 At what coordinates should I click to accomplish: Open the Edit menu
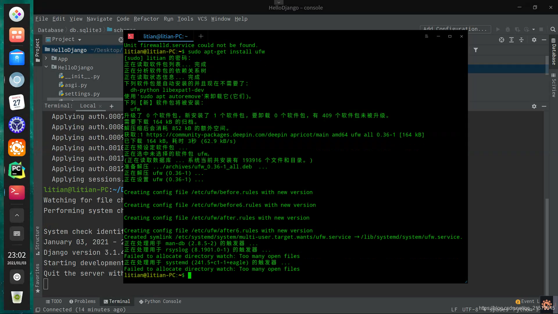click(59, 19)
